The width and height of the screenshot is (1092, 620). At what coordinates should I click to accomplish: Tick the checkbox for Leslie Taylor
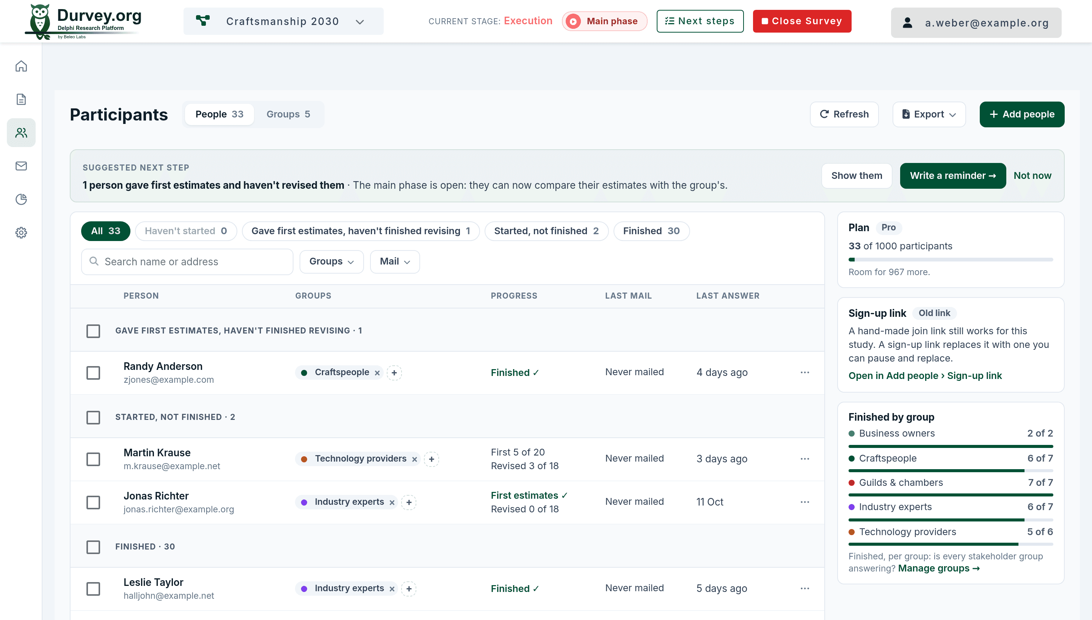93,589
